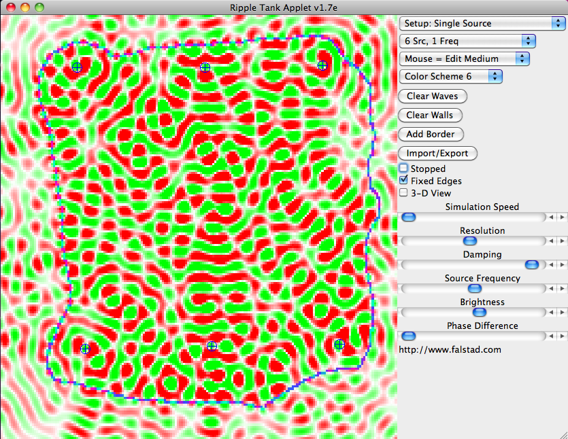This screenshot has width=568, height=439.
Task: Click the Source Frequency scrollbar left arrow
Action: click(x=551, y=289)
